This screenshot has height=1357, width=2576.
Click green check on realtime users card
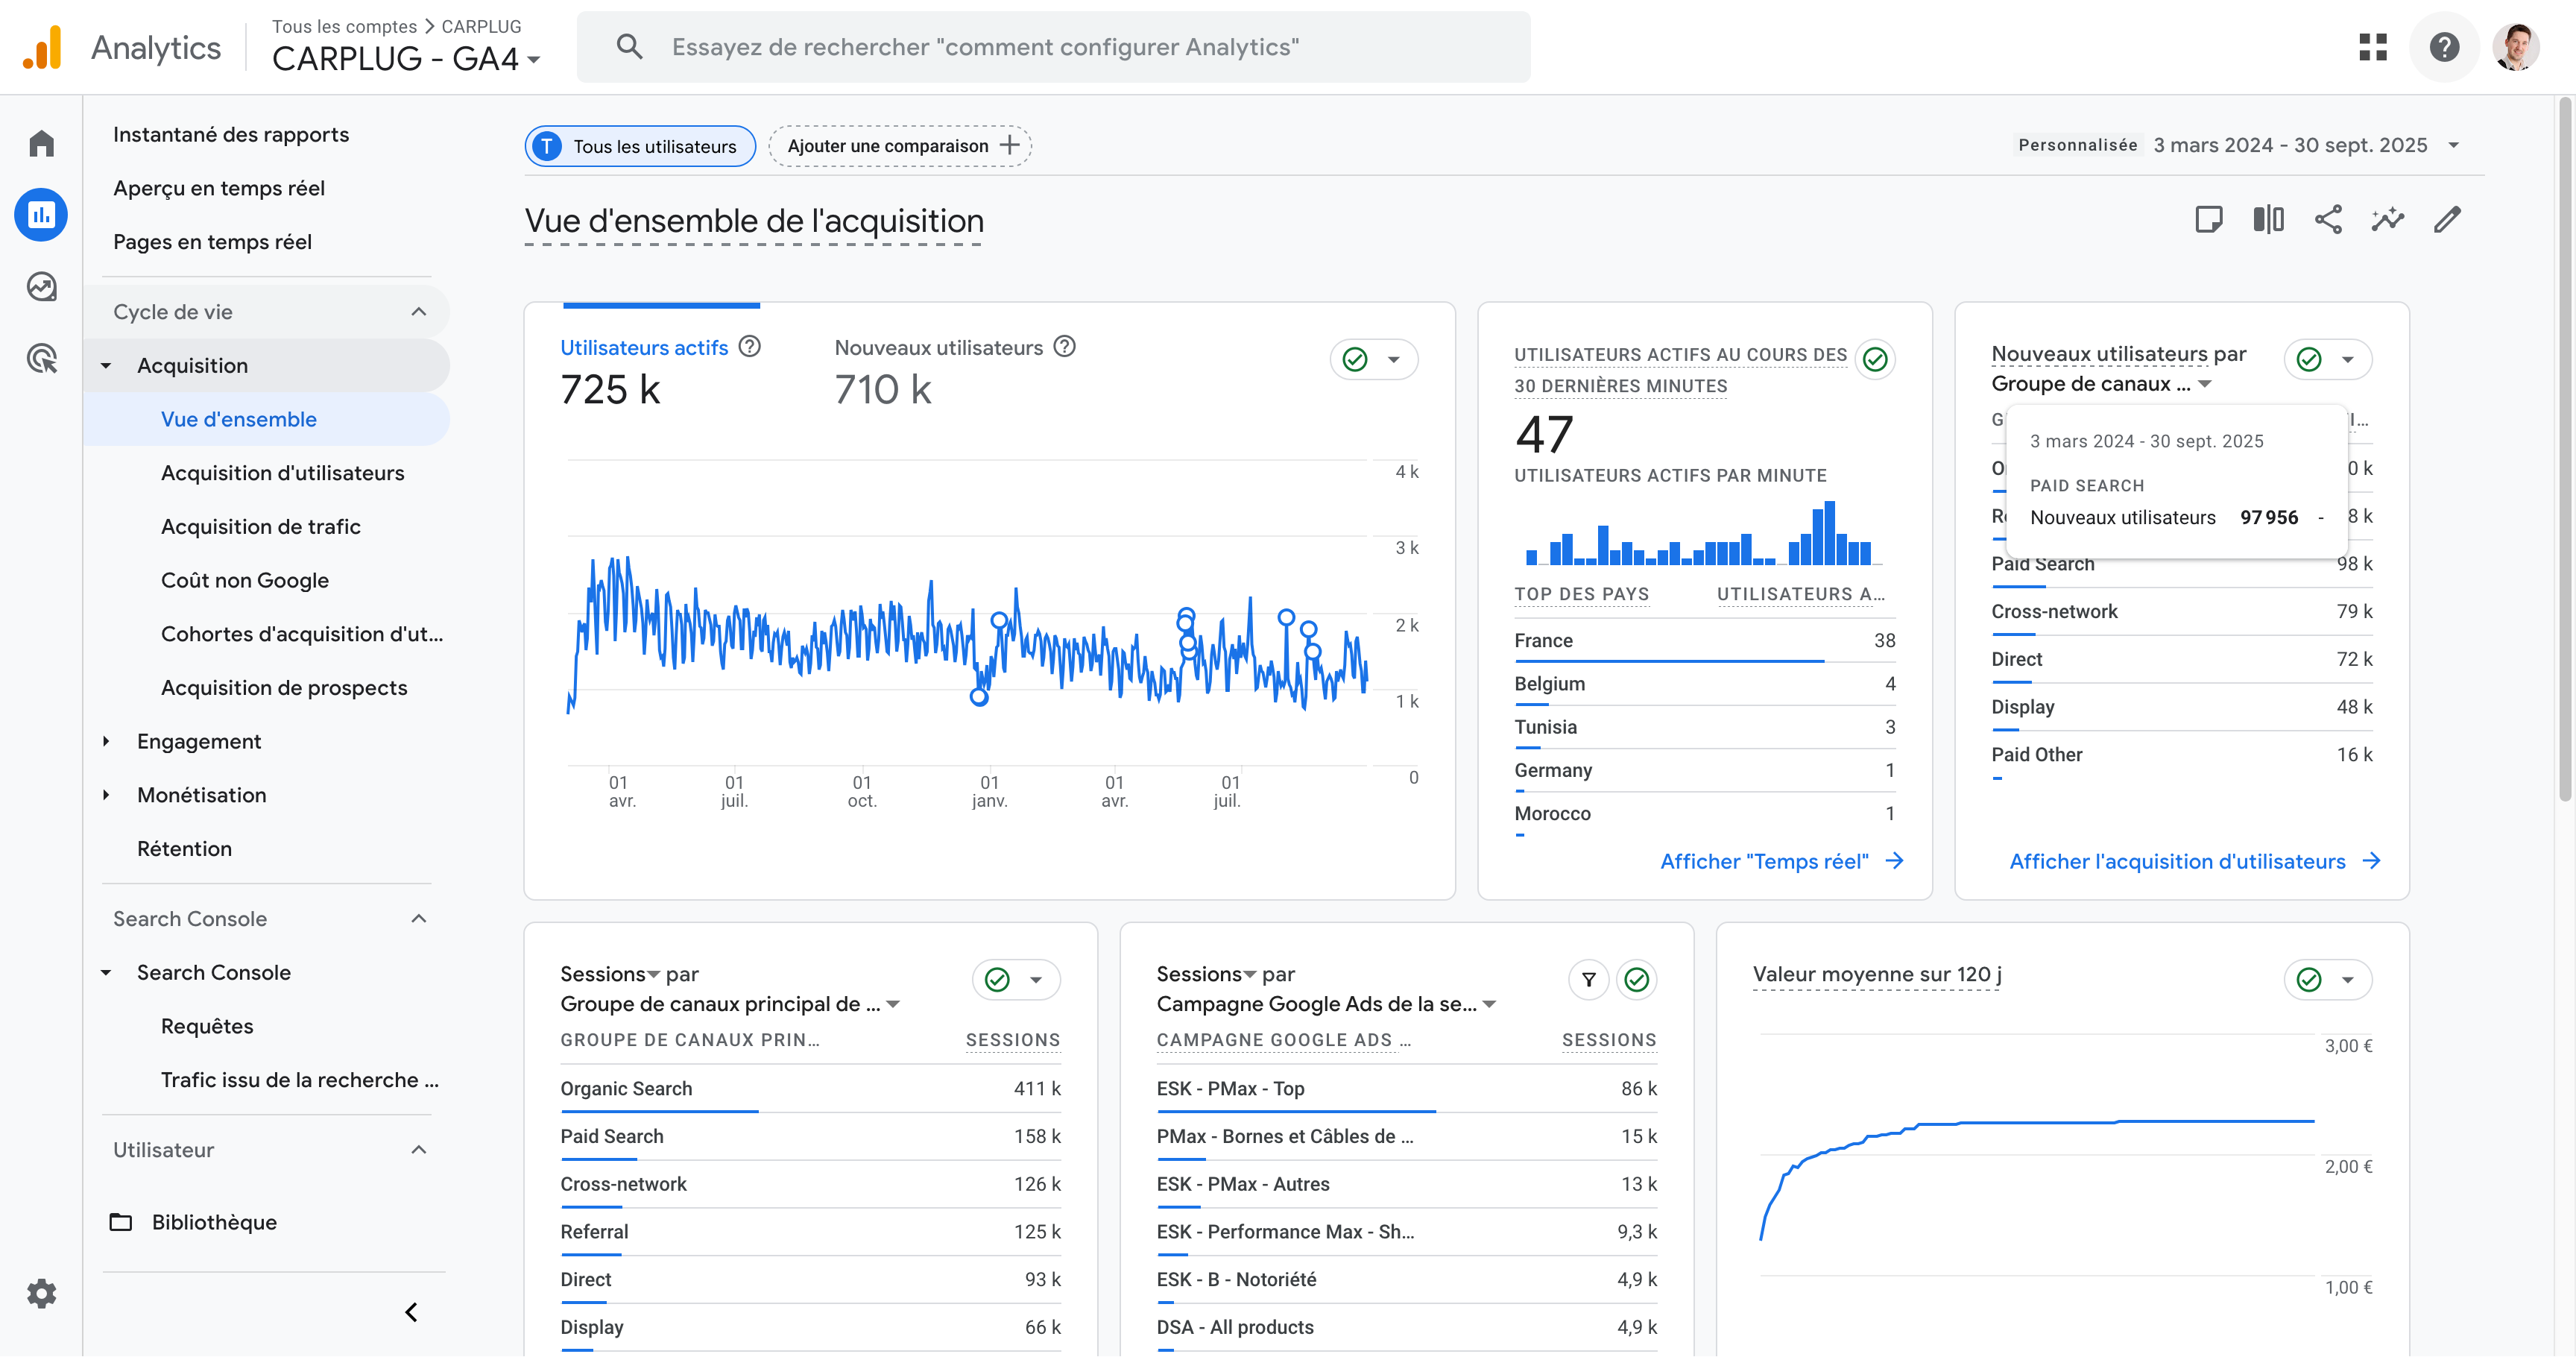click(1875, 359)
